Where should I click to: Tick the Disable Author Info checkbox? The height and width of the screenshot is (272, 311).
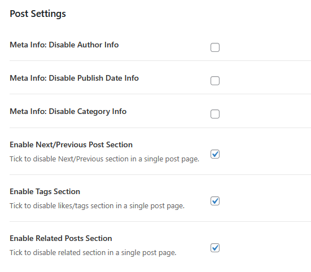pos(215,47)
